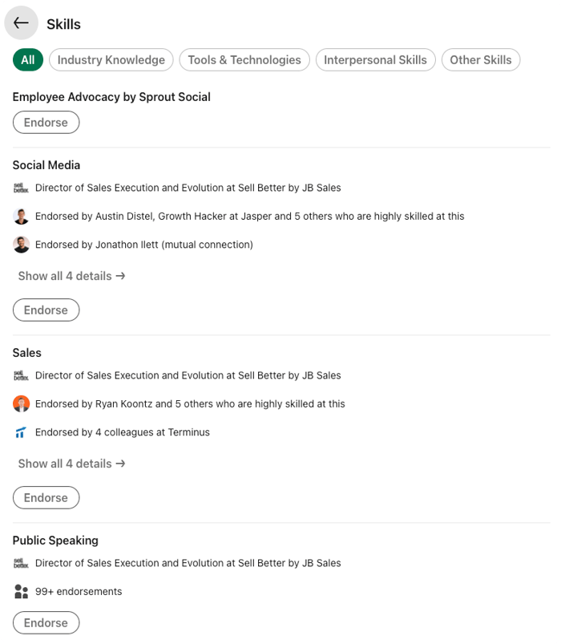Endorse the Sales skill

(46, 497)
